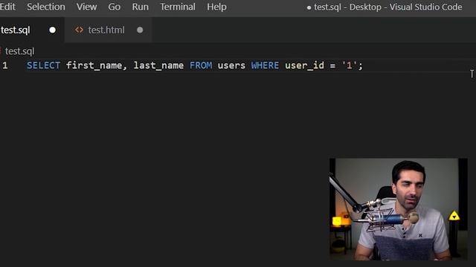Click the FROM keyword
Screen dimensions: 476x267
(201, 65)
